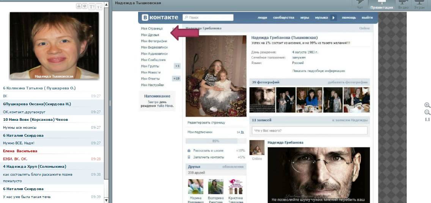This screenshot has height=203, width=431.
Task: Open the Steve Jobs photo thumbnail
Action: coord(262,100)
